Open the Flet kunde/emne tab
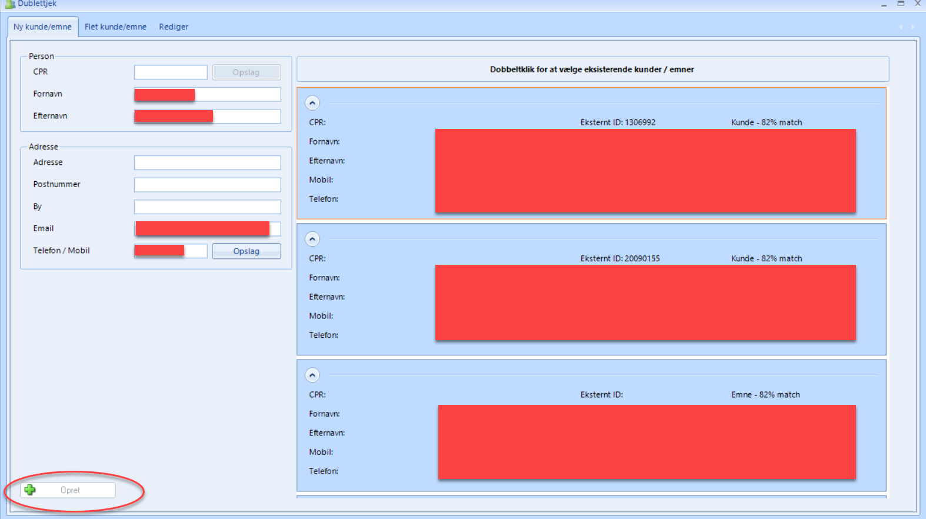 coord(115,27)
